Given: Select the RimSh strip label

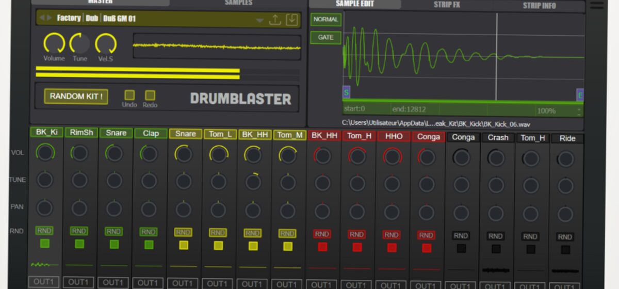Looking at the screenshot, I should click(x=82, y=133).
